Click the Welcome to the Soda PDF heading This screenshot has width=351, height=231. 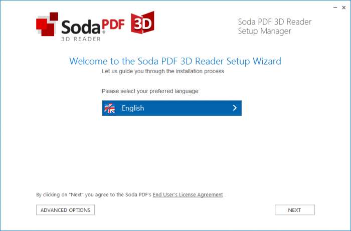(x=175, y=61)
